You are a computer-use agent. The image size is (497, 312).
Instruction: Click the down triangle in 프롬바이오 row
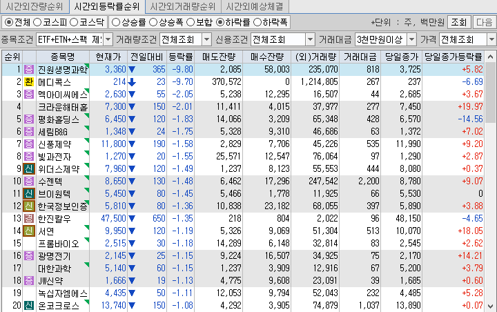[x=132, y=244]
